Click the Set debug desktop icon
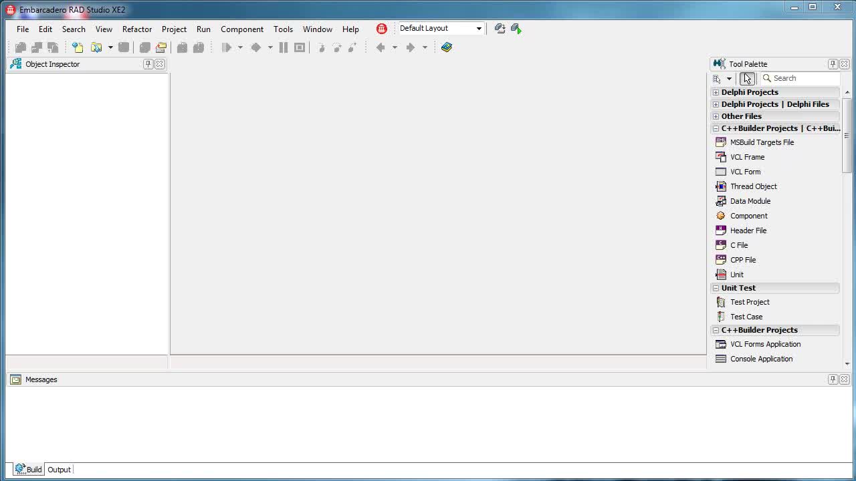The height and width of the screenshot is (481, 856). [516, 28]
